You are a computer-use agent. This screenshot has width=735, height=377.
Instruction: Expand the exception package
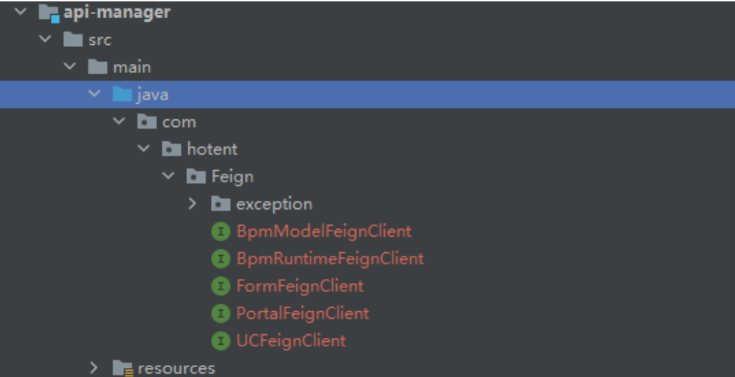193,204
